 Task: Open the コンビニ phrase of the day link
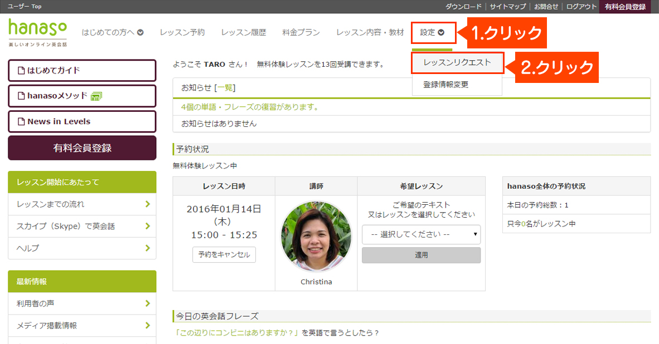click(x=238, y=333)
